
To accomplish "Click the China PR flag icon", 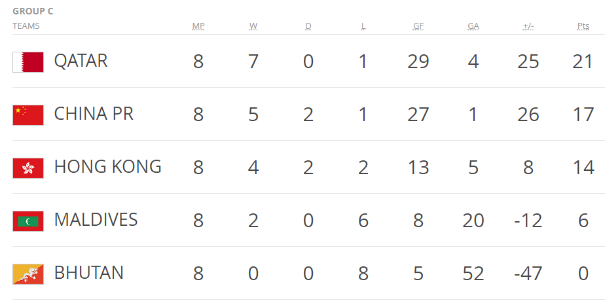I will point(28,115).
